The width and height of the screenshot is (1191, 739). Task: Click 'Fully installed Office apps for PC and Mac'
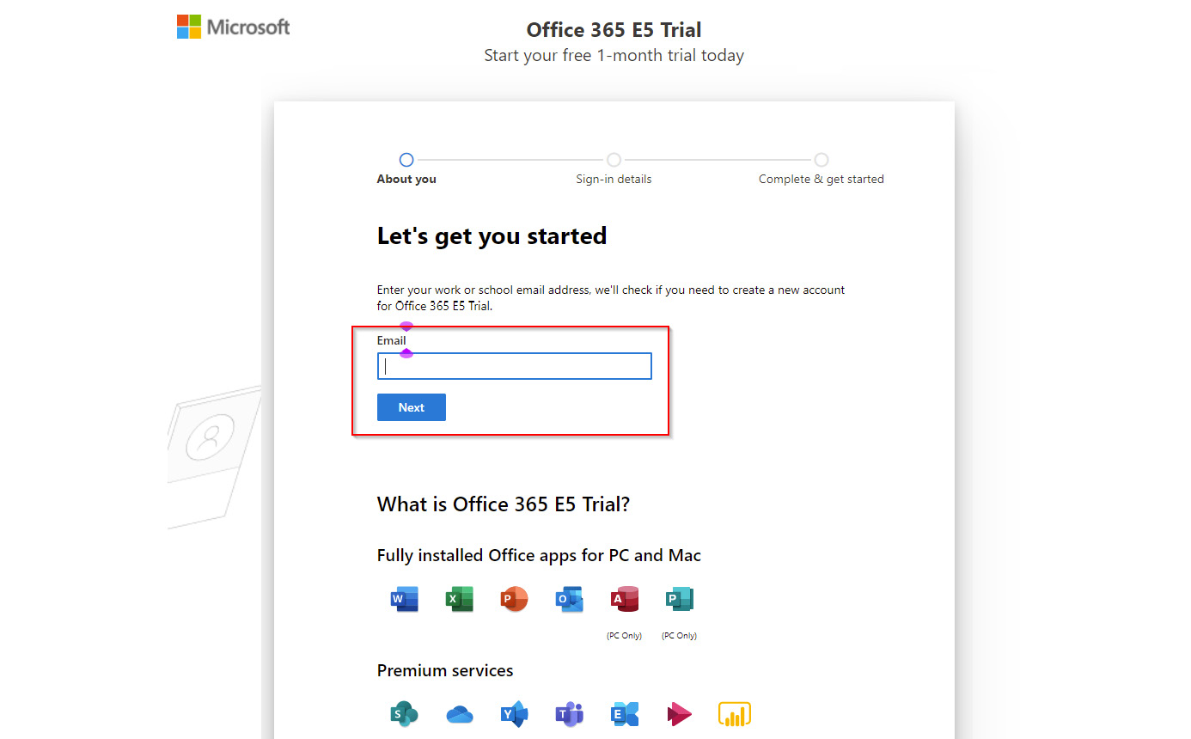tap(539, 555)
